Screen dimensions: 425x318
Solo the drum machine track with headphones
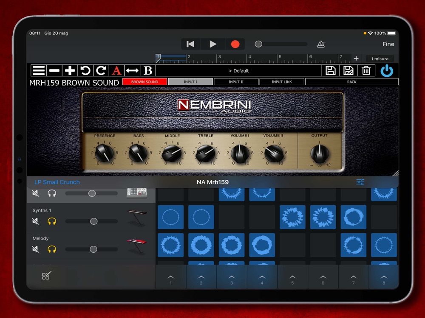52,193
